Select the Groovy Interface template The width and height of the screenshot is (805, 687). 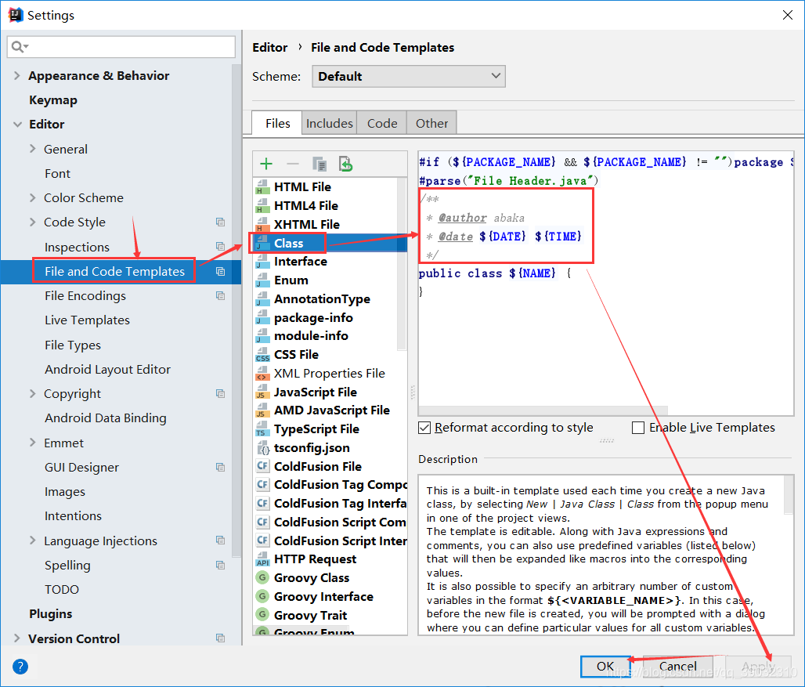point(330,597)
